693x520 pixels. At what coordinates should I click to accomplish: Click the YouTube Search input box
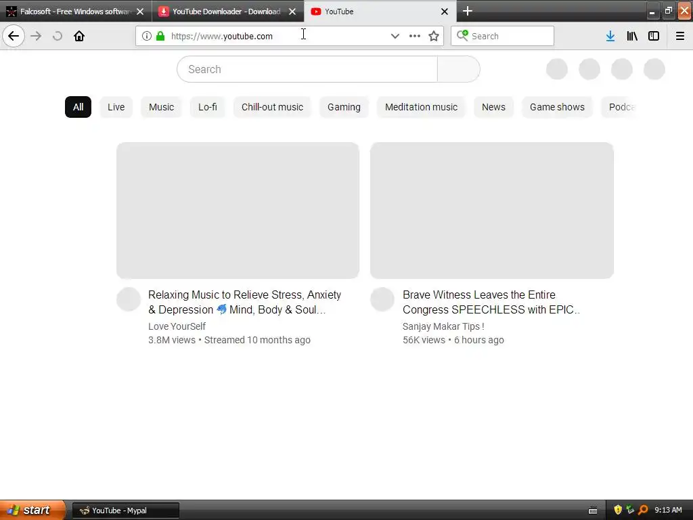tap(307, 69)
